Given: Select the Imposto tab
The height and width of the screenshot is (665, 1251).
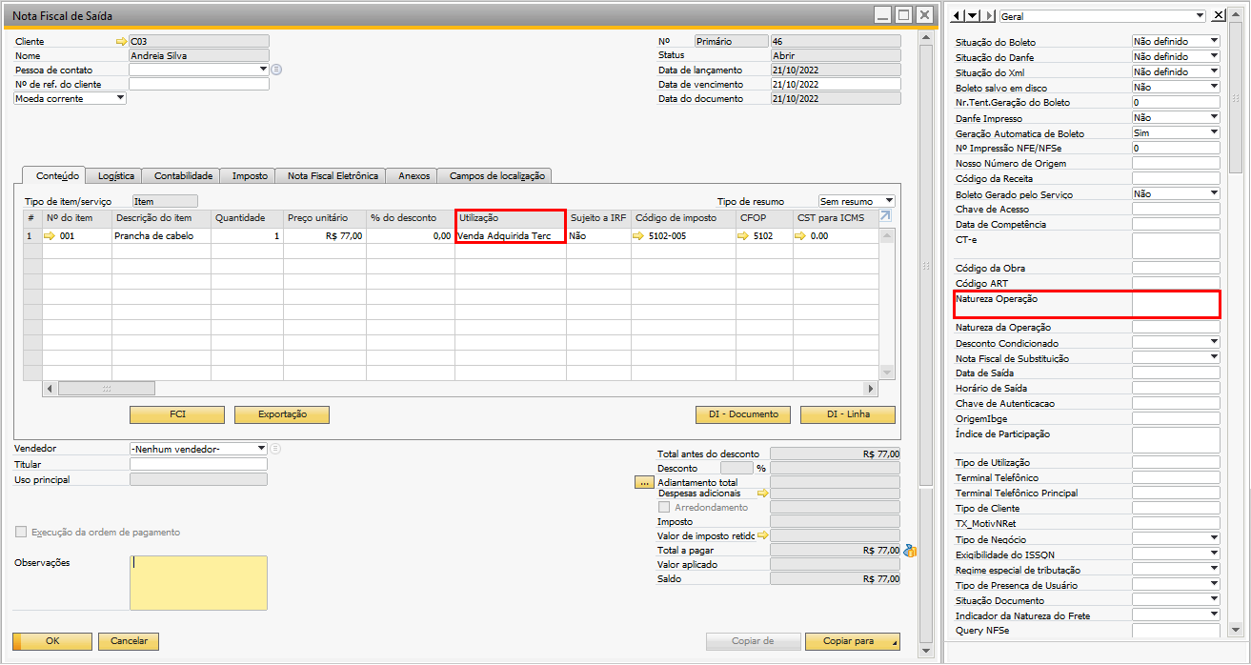Looking at the screenshot, I should (250, 175).
